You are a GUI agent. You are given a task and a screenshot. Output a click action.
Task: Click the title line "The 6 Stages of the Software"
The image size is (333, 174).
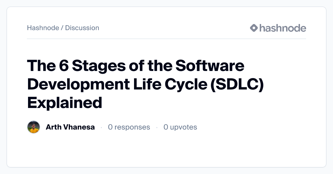point(136,66)
